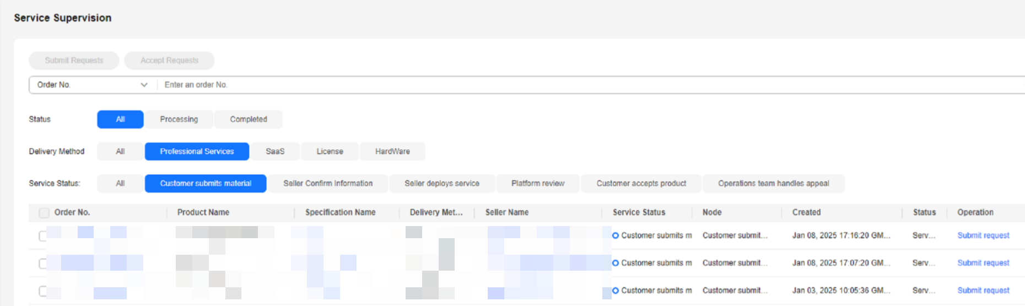Screen dimensions: 1025x306
Task: Click the Submit Requests button
Action: click(74, 61)
